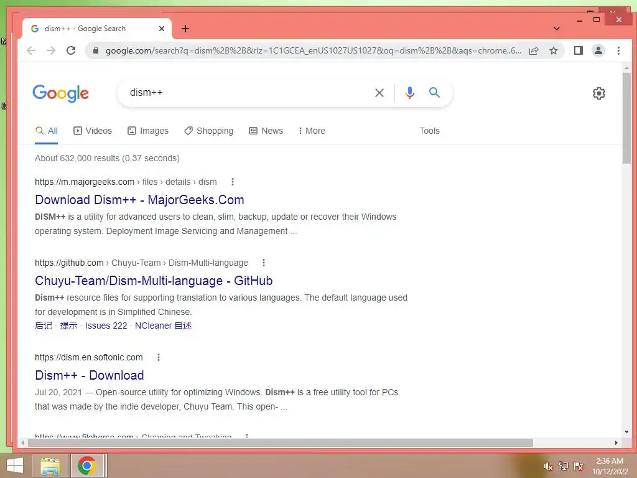Image resolution: width=637 pixels, height=478 pixels.
Task: Go to Google homepage via logo
Action: click(x=60, y=93)
